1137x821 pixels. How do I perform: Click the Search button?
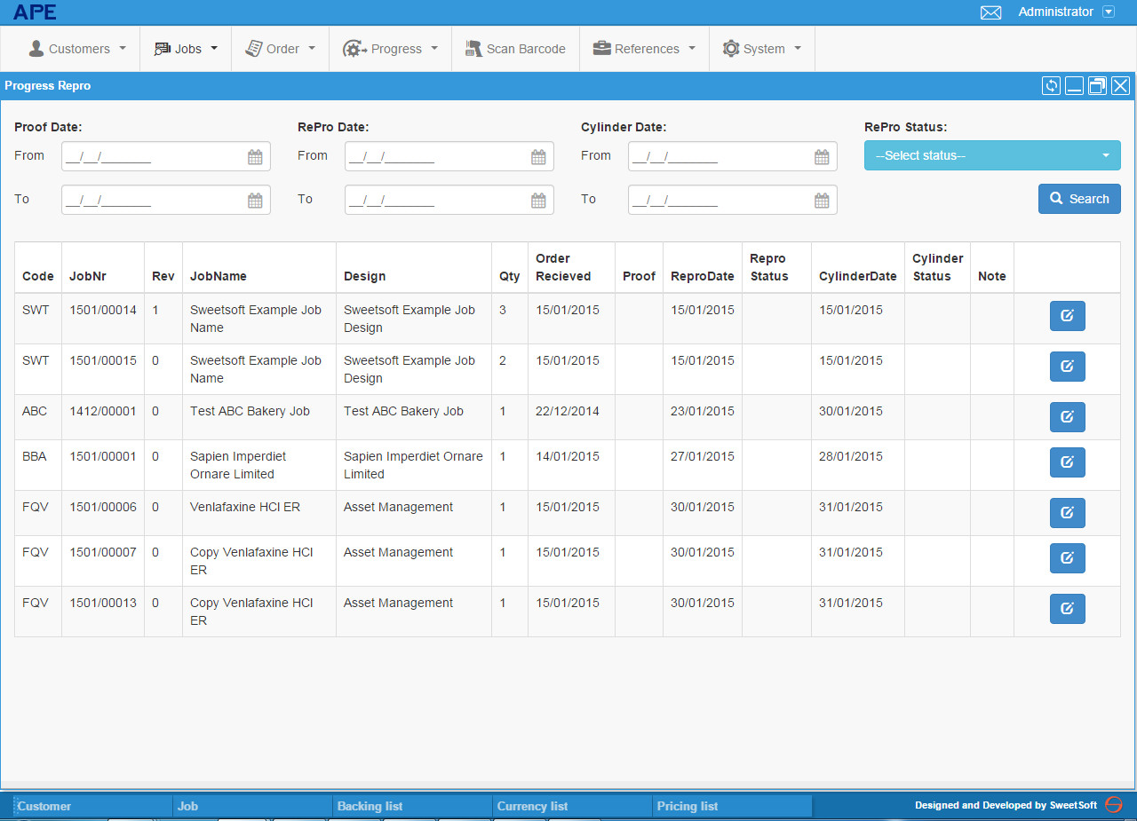(1079, 199)
